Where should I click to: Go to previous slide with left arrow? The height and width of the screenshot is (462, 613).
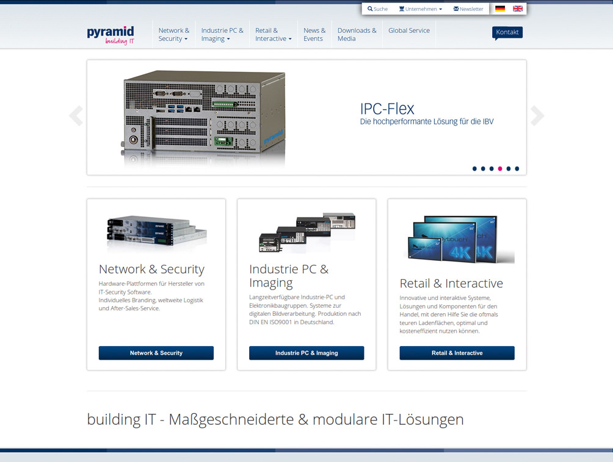point(76,116)
